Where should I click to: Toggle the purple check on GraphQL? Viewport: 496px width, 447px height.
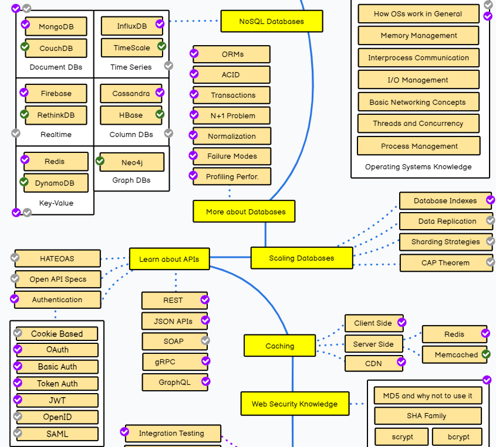[205, 381]
